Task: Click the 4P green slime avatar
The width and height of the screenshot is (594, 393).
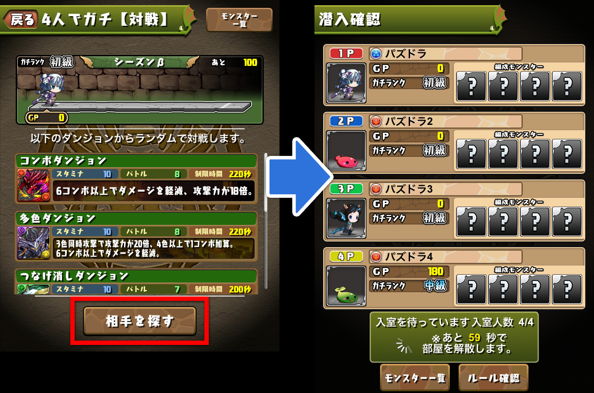Action: click(x=346, y=286)
